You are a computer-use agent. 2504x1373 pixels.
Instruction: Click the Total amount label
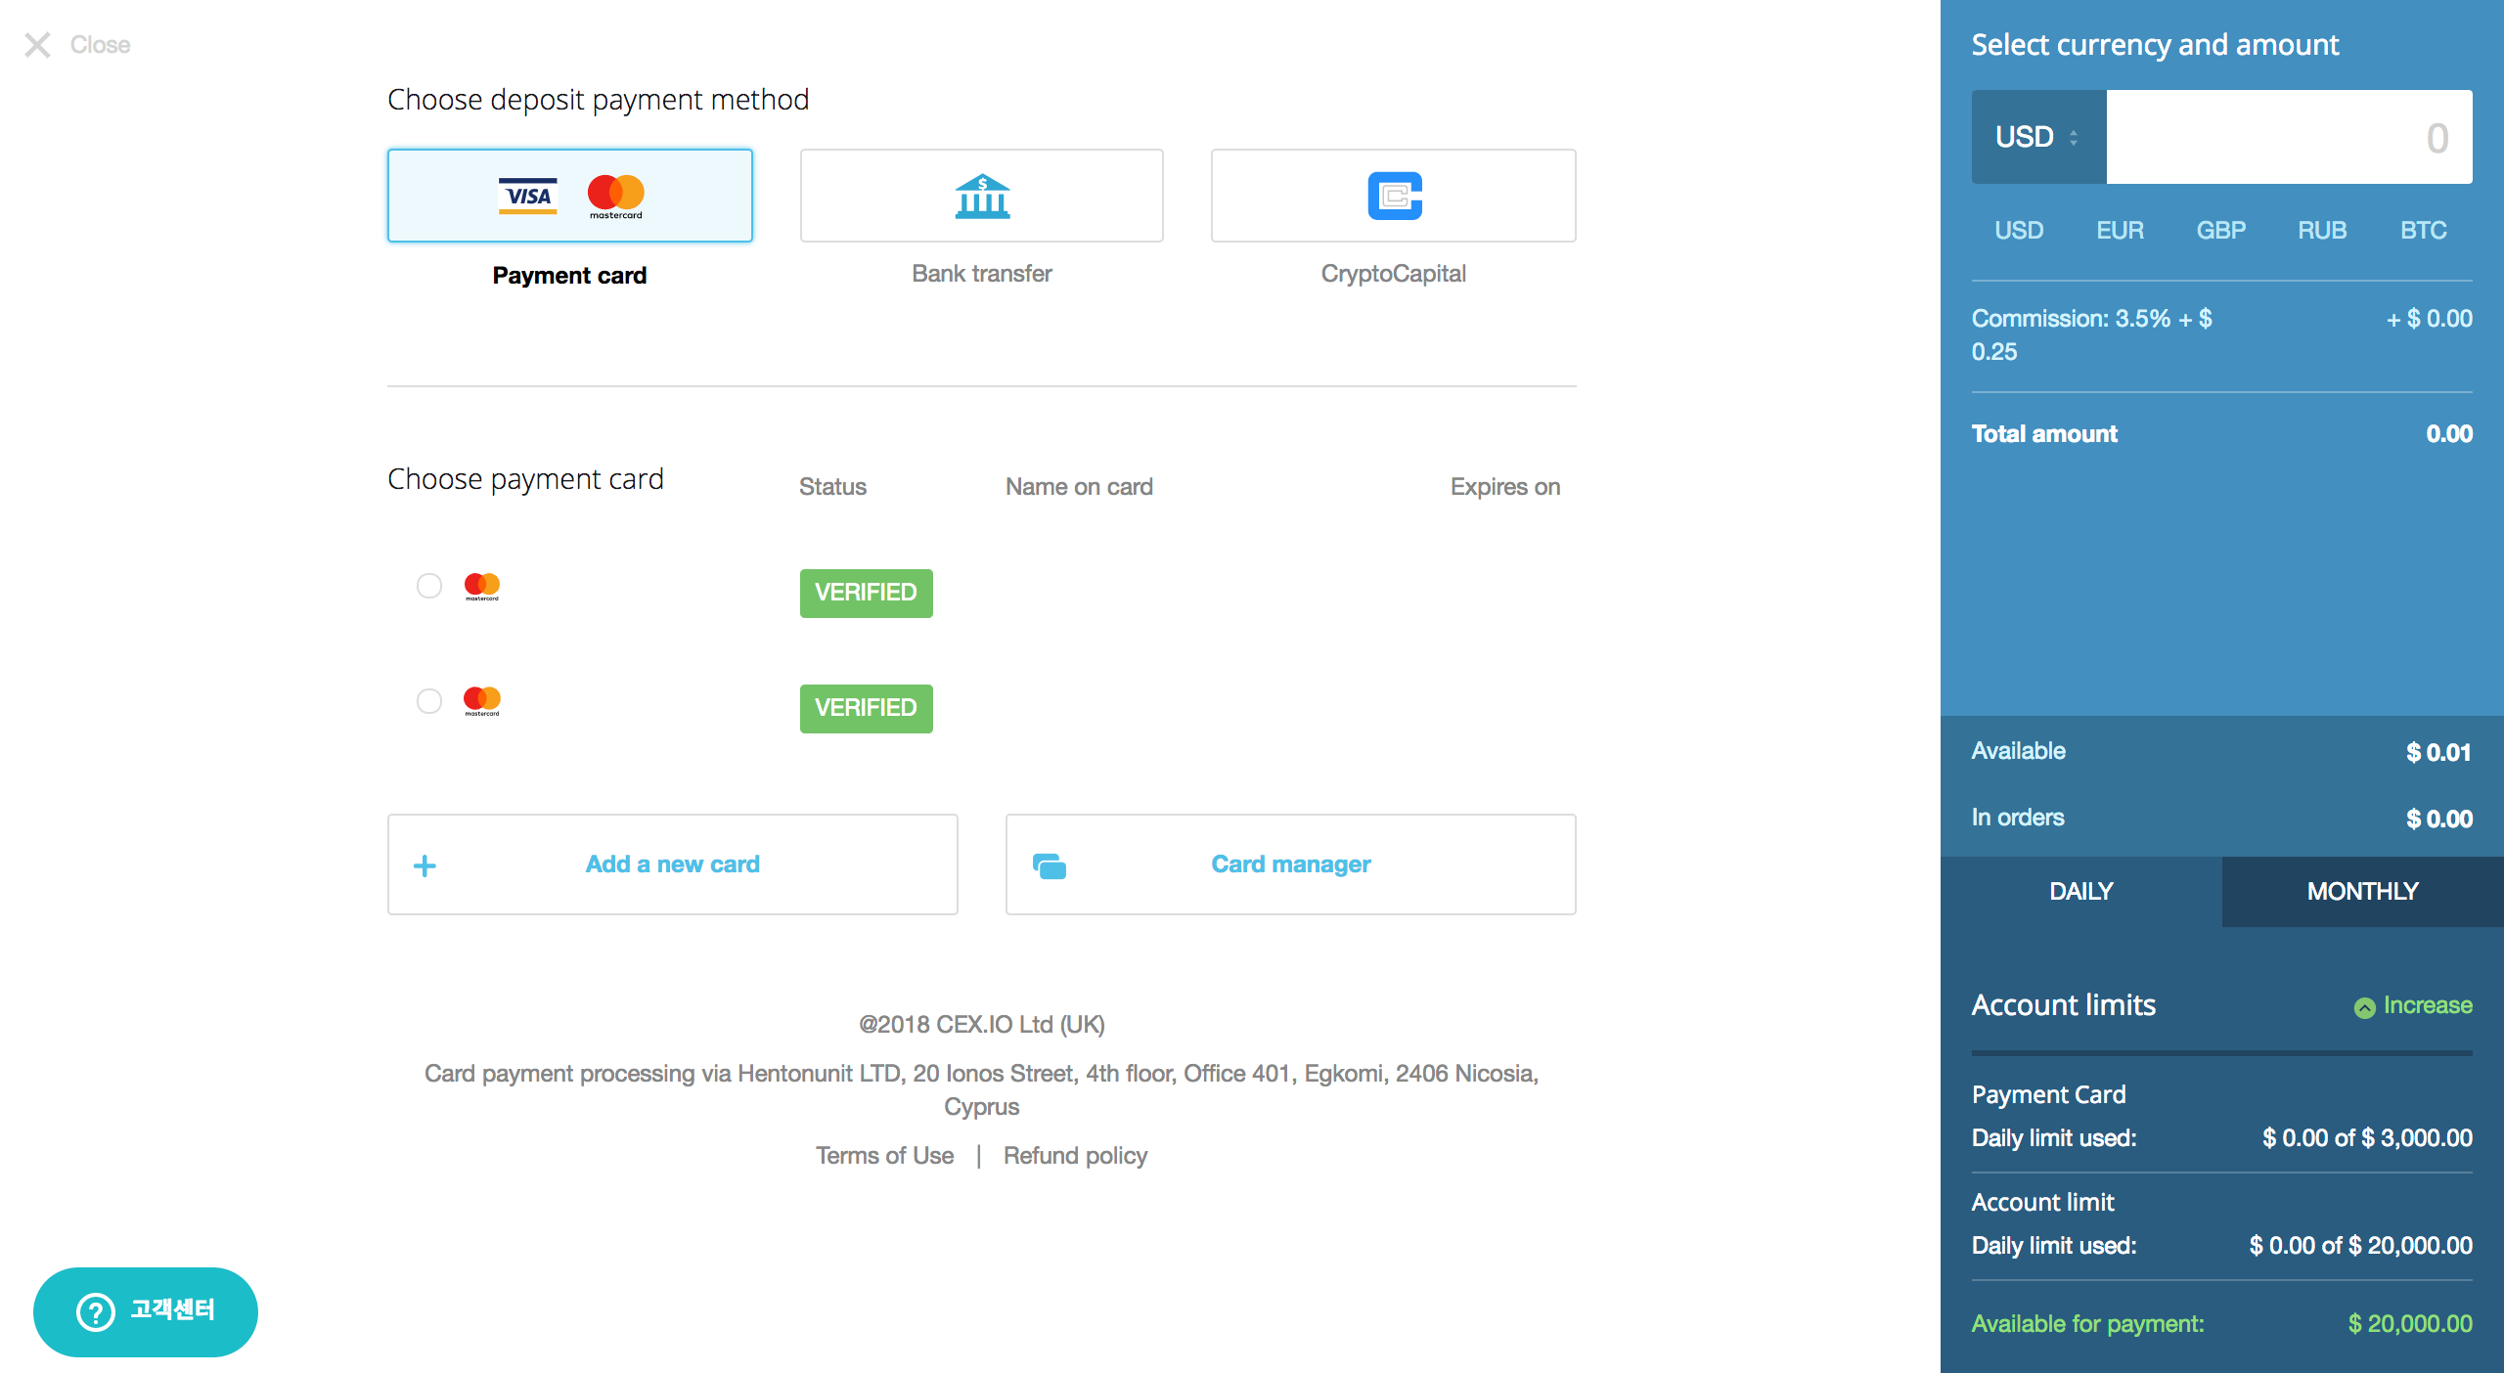pyautogui.click(x=2044, y=434)
